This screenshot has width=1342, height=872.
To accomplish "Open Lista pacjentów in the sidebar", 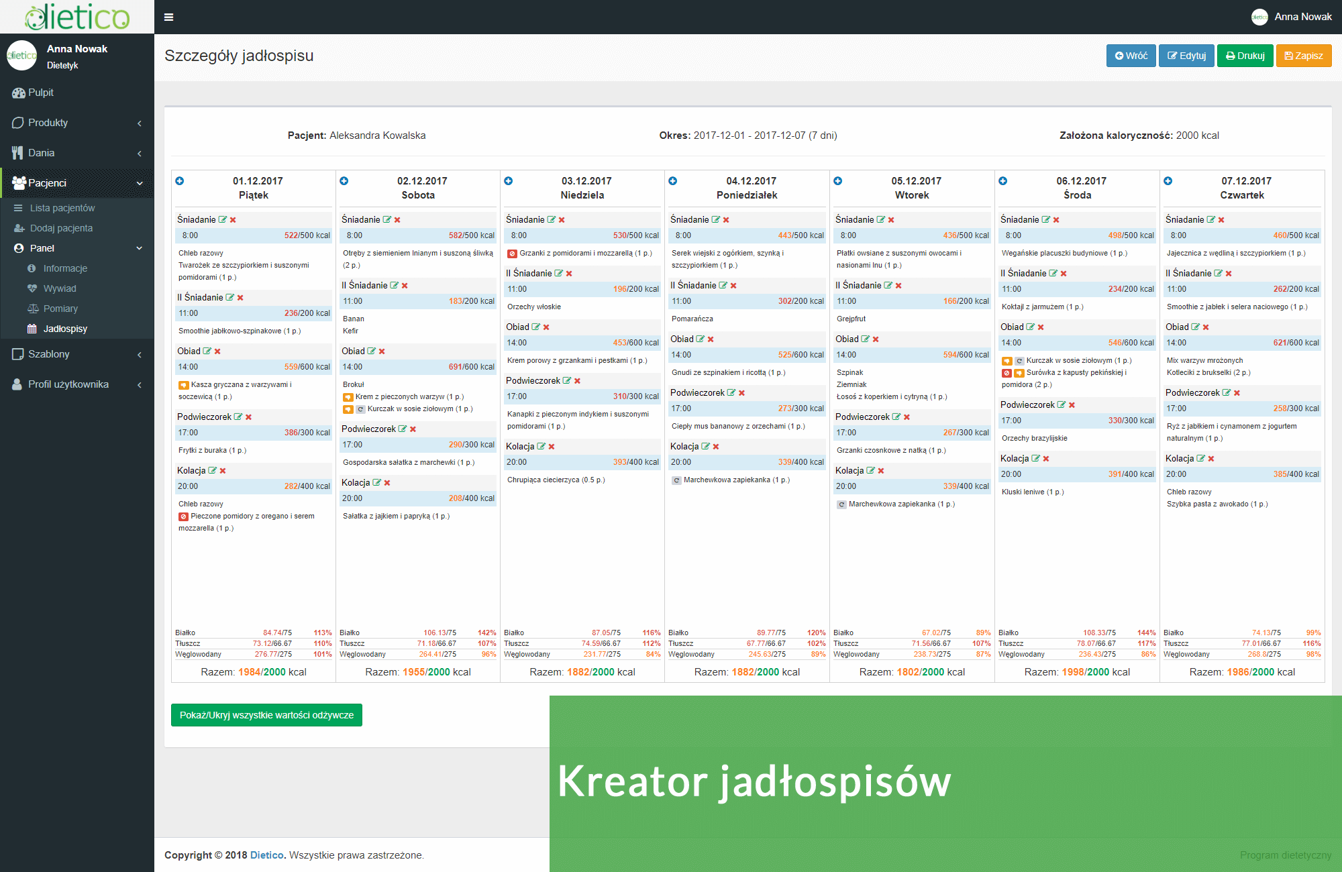I will 63,208.
